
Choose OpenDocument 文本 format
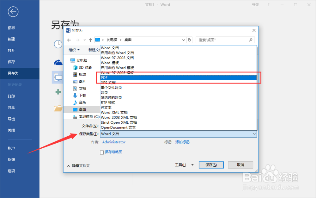[x=178, y=127]
